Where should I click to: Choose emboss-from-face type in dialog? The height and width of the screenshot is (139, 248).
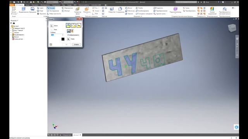click(x=68, y=25)
